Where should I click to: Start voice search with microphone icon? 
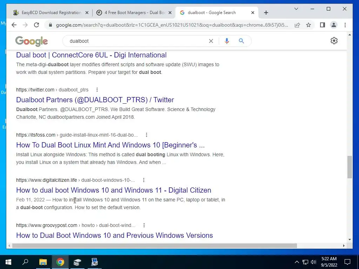click(x=227, y=41)
